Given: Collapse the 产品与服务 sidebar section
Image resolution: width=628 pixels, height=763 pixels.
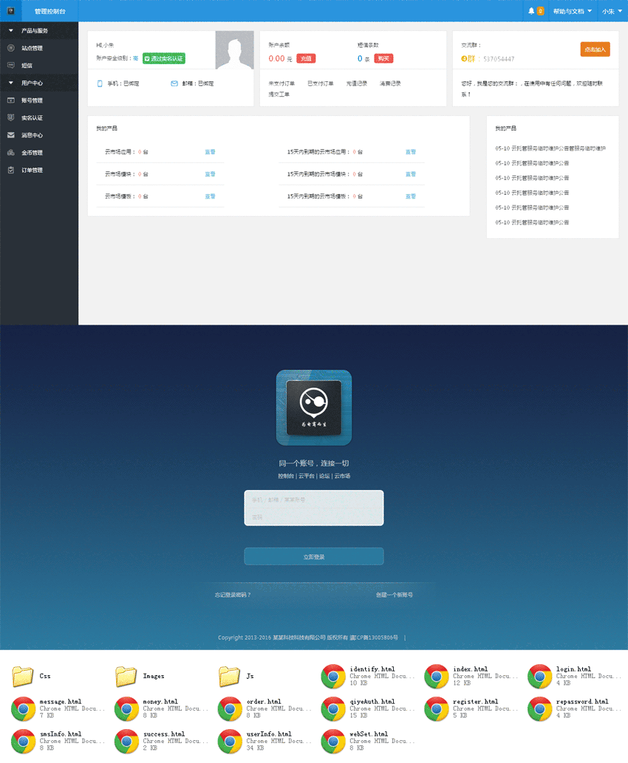Looking at the screenshot, I should [11, 31].
